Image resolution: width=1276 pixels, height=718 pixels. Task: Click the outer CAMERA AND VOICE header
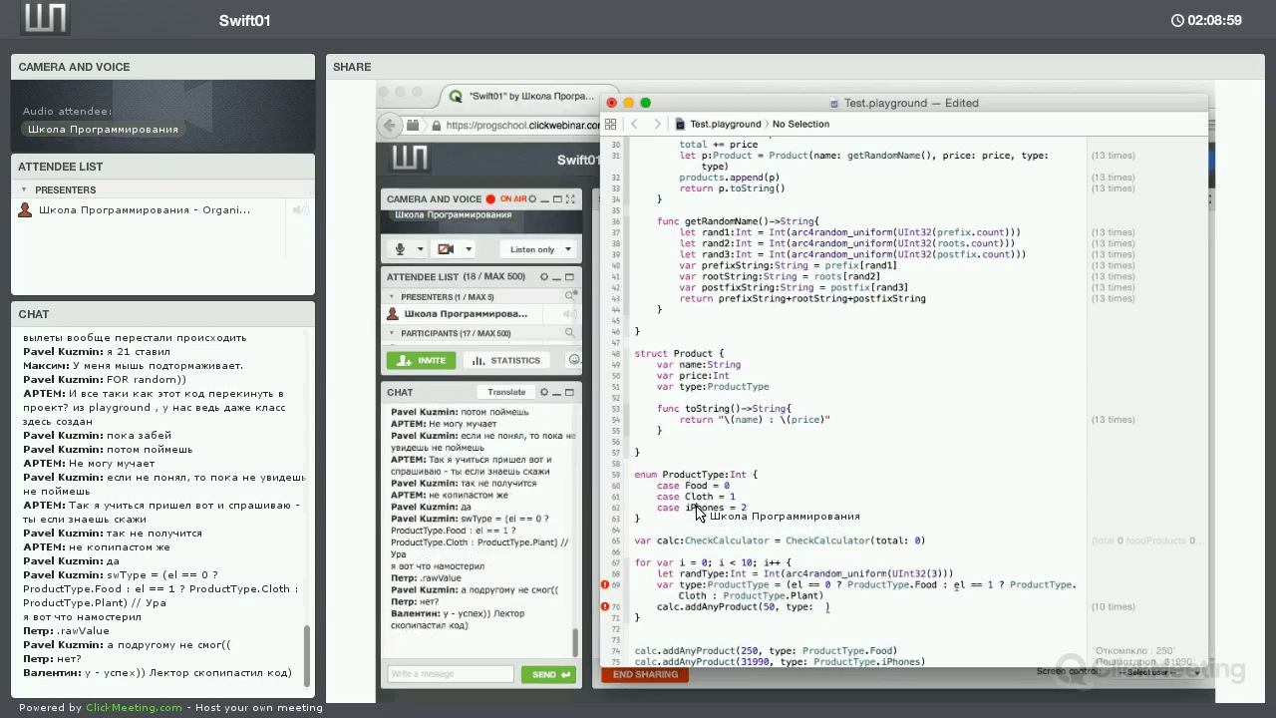coord(162,67)
